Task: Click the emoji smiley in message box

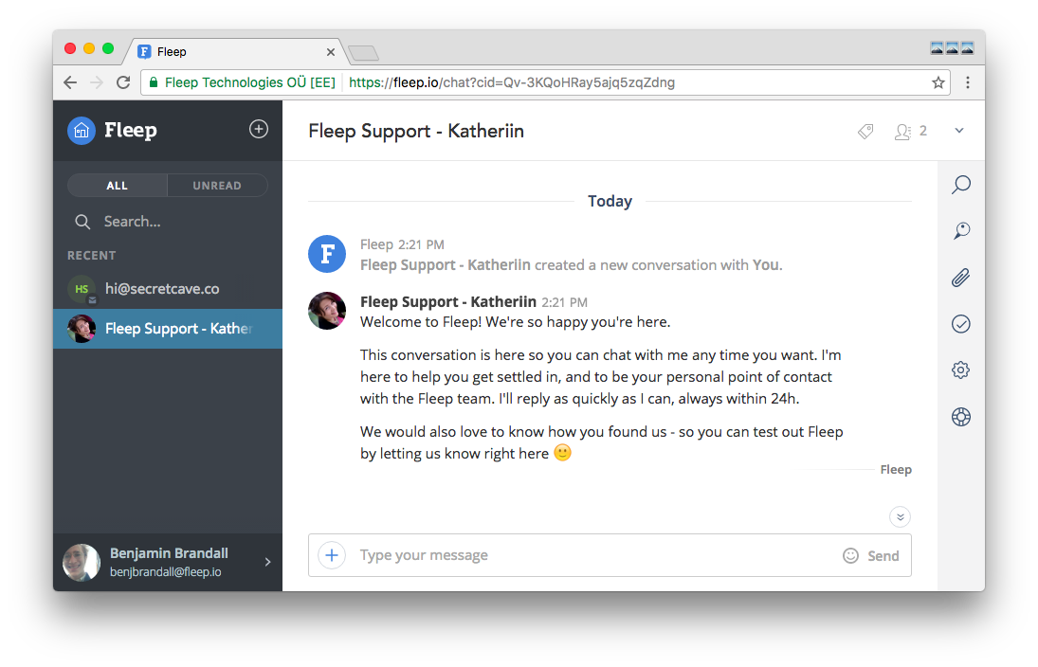Action: 850,556
